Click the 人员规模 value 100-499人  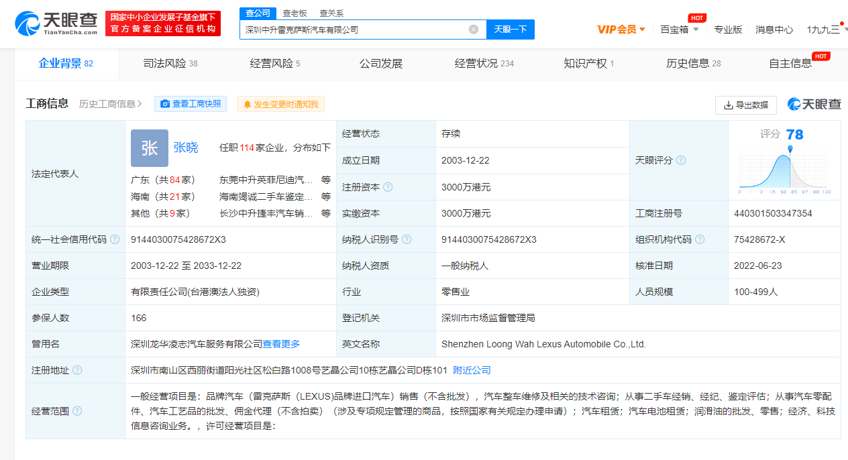pyautogui.click(x=756, y=292)
